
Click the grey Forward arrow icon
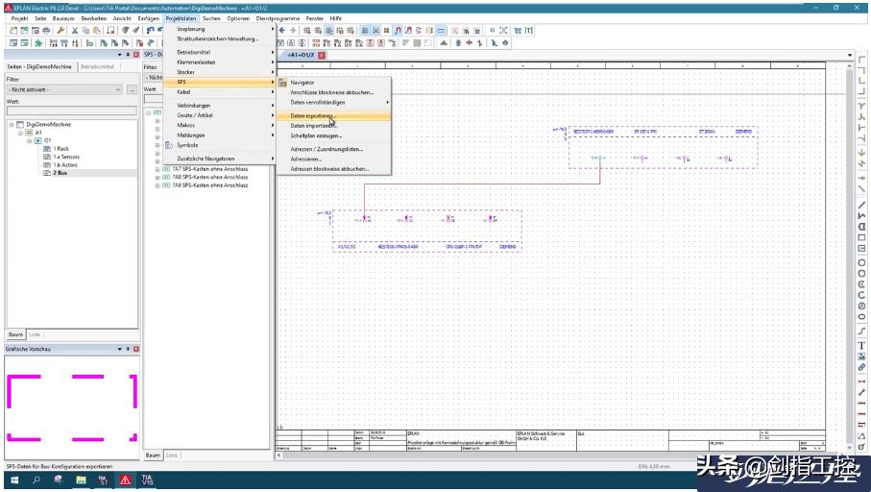293,30
